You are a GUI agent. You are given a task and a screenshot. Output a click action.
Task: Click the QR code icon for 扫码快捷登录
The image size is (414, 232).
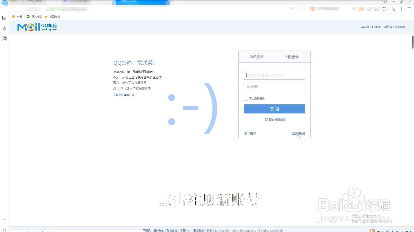(266, 120)
